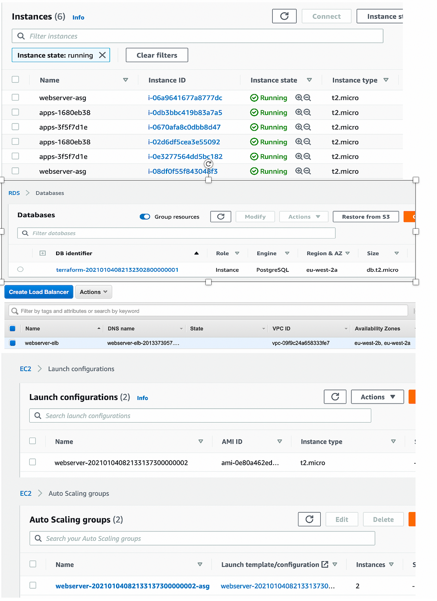The width and height of the screenshot is (437, 601).
Task: Refresh the Auto Scaling groups list
Action: click(x=310, y=519)
